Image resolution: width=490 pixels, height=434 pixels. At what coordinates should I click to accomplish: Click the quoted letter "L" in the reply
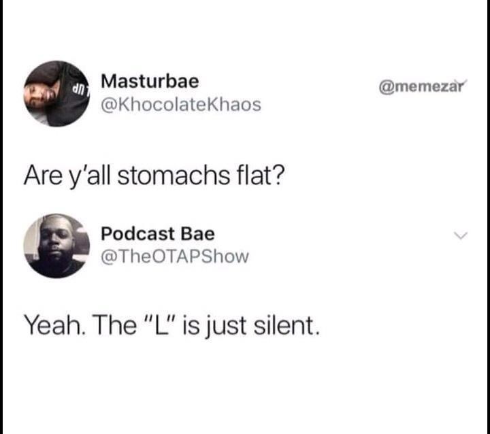(161, 325)
